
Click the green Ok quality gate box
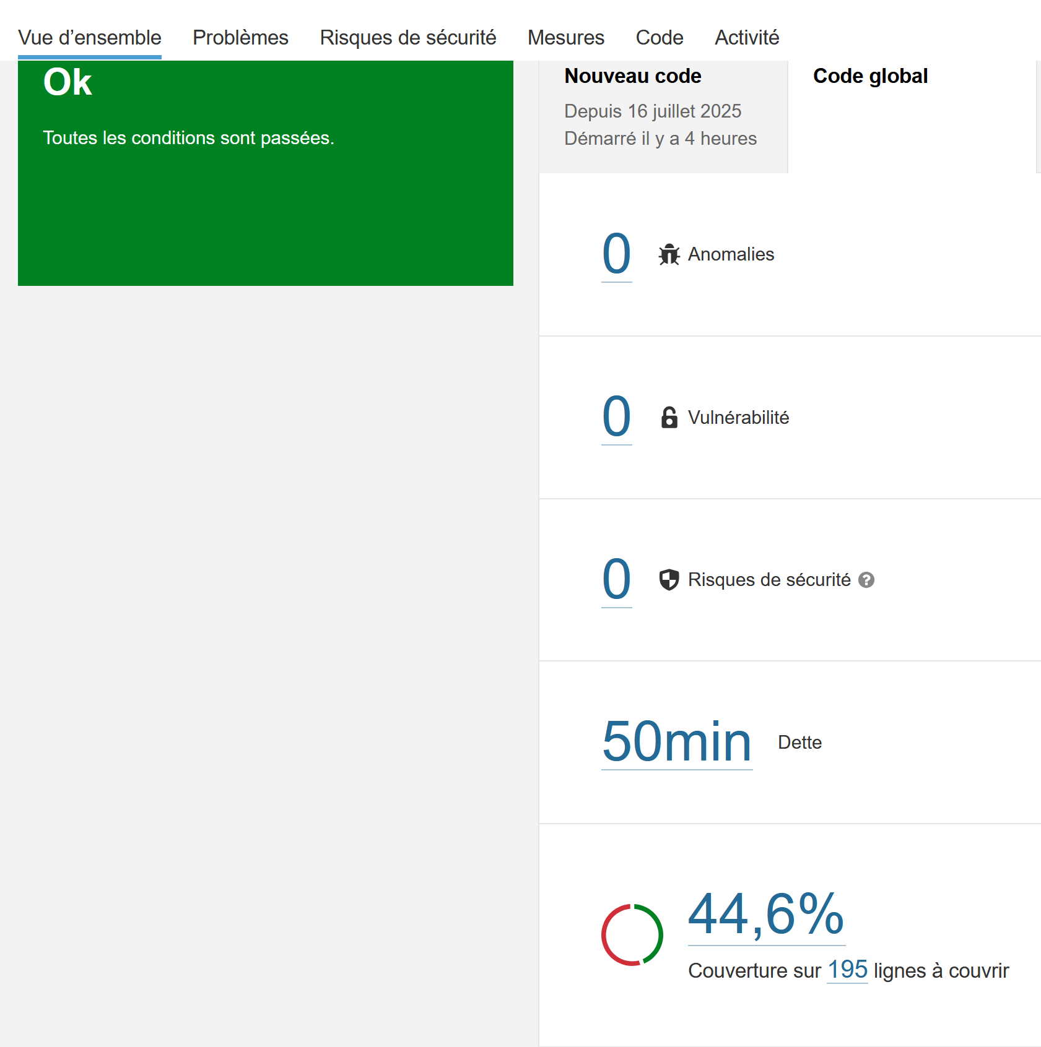266,173
